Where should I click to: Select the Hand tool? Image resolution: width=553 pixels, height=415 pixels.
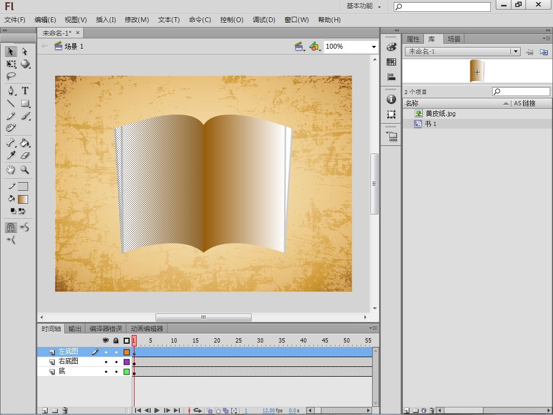11,170
